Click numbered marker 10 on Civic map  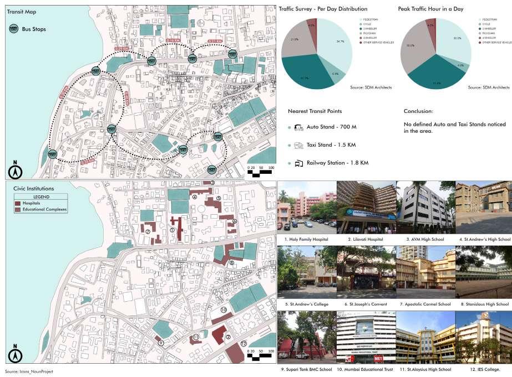pos(224,309)
